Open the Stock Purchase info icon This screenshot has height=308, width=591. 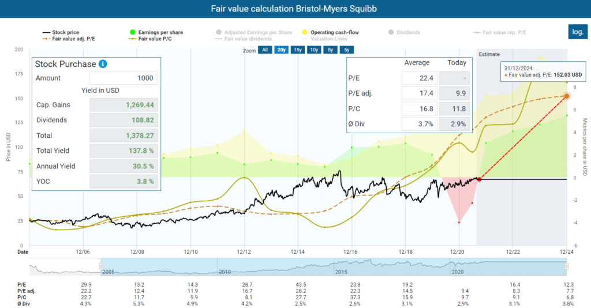point(103,63)
